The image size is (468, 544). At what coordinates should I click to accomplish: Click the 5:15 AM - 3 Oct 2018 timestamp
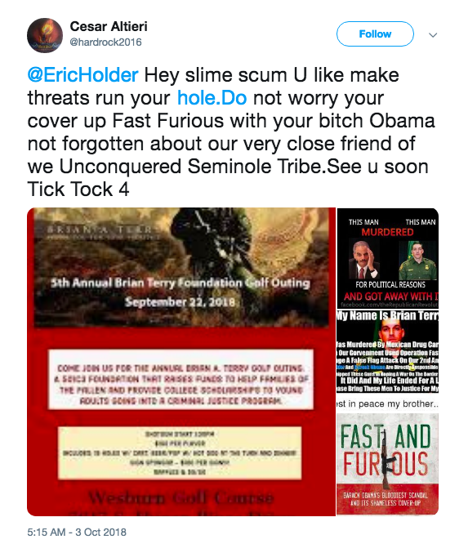pos(77,533)
